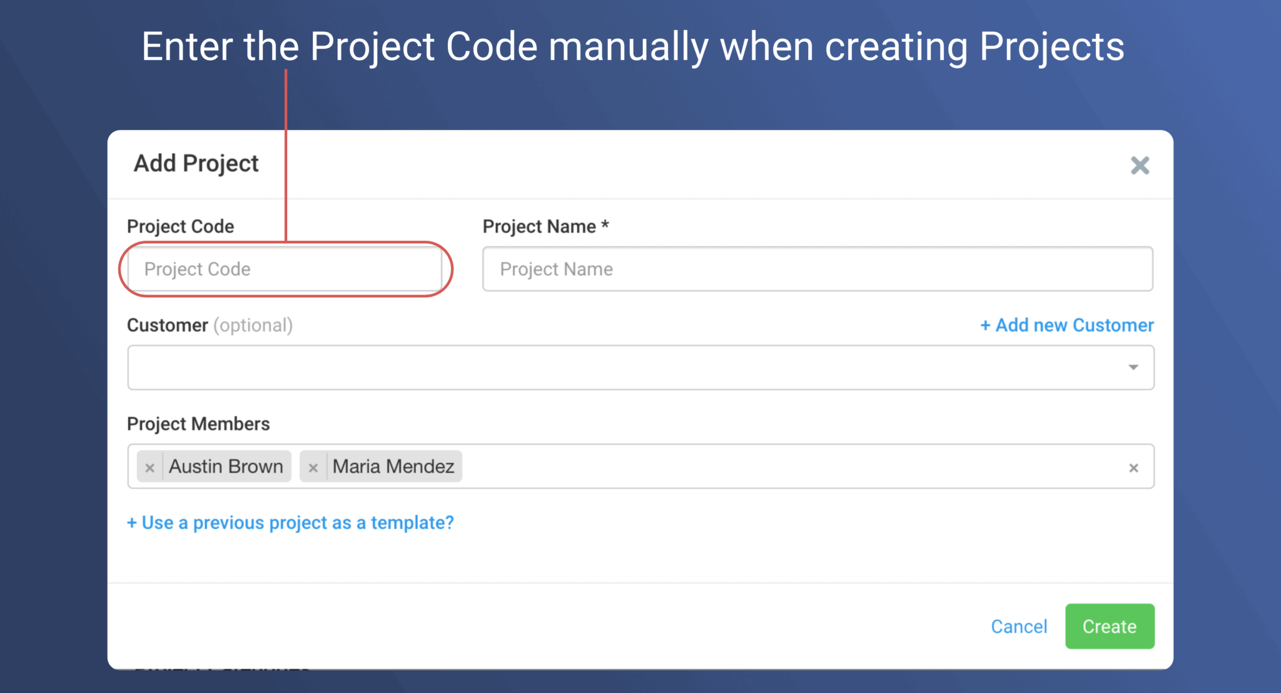The image size is (1281, 693).
Task: Click the Cancel link
Action: (x=1019, y=626)
